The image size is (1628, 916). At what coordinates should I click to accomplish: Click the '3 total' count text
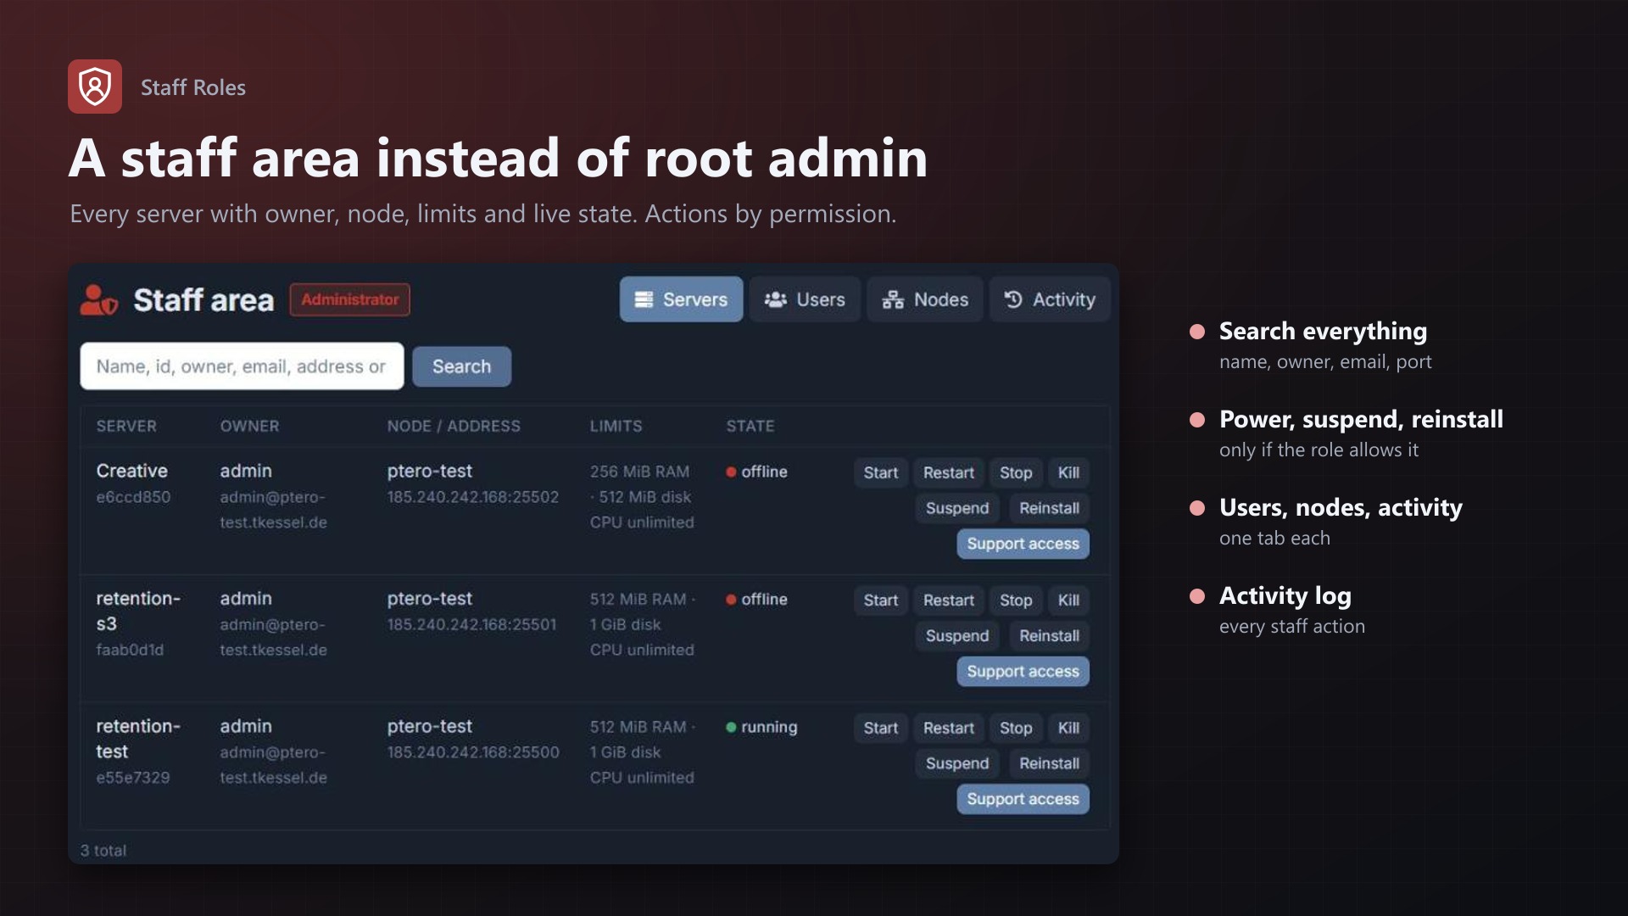click(x=103, y=851)
